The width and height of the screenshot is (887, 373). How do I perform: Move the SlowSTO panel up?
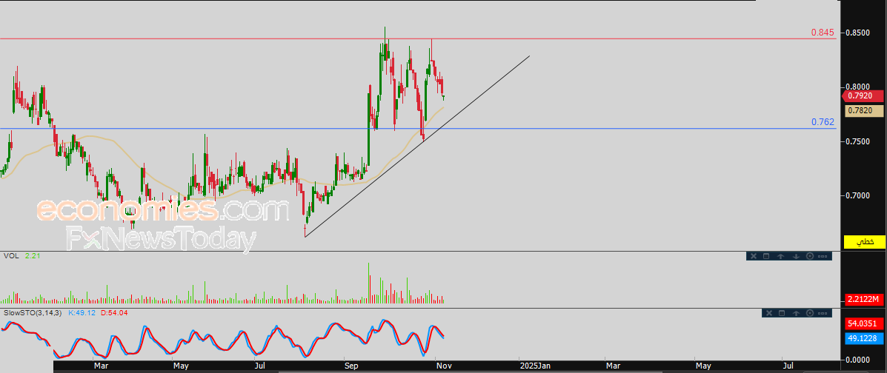[x=795, y=314]
